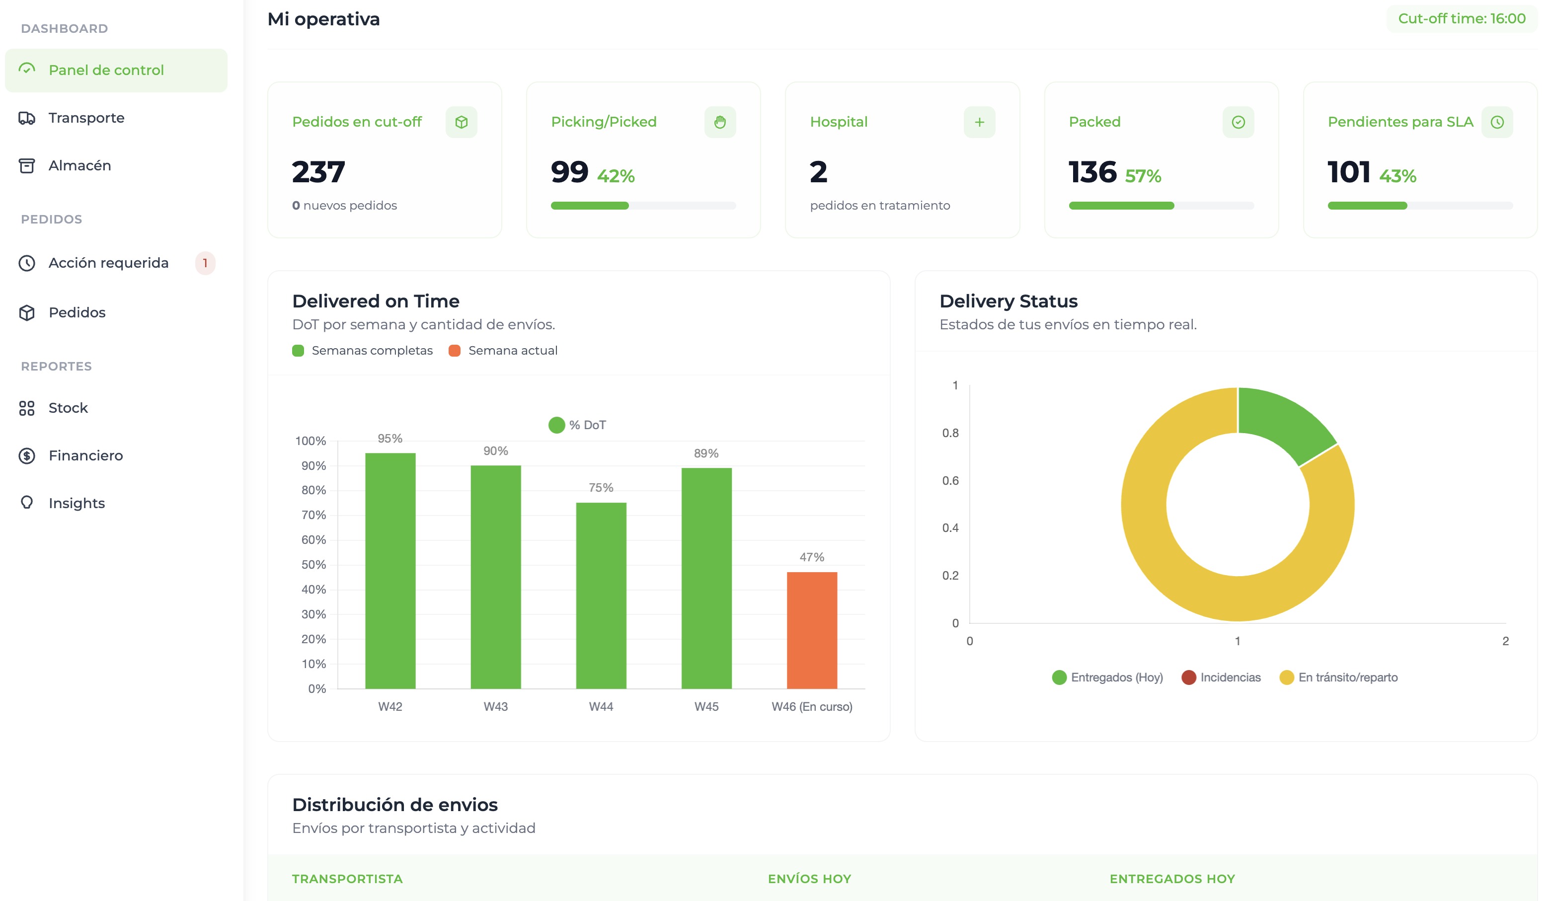This screenshot has height=901, width=1554.
Task: Toggle Entregados (Hoy) legend in Delivery Status
Action: [1107, 677]
